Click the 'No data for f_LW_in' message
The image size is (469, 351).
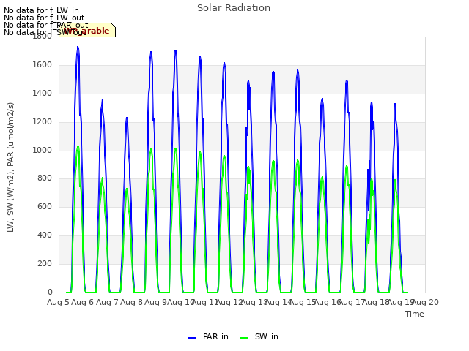coord(41,10)
